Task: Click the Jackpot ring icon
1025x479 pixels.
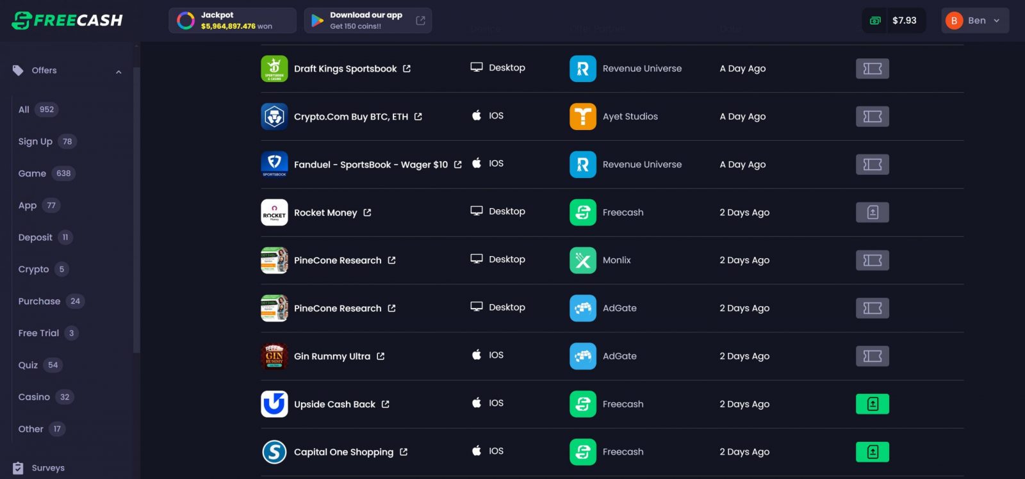Action: click(x=186, y=20)
